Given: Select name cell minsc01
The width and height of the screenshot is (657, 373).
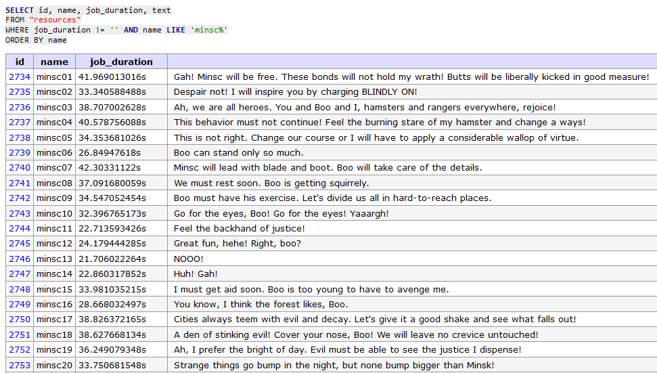Looking at the screenshot, I should click(x=55, y=77).
